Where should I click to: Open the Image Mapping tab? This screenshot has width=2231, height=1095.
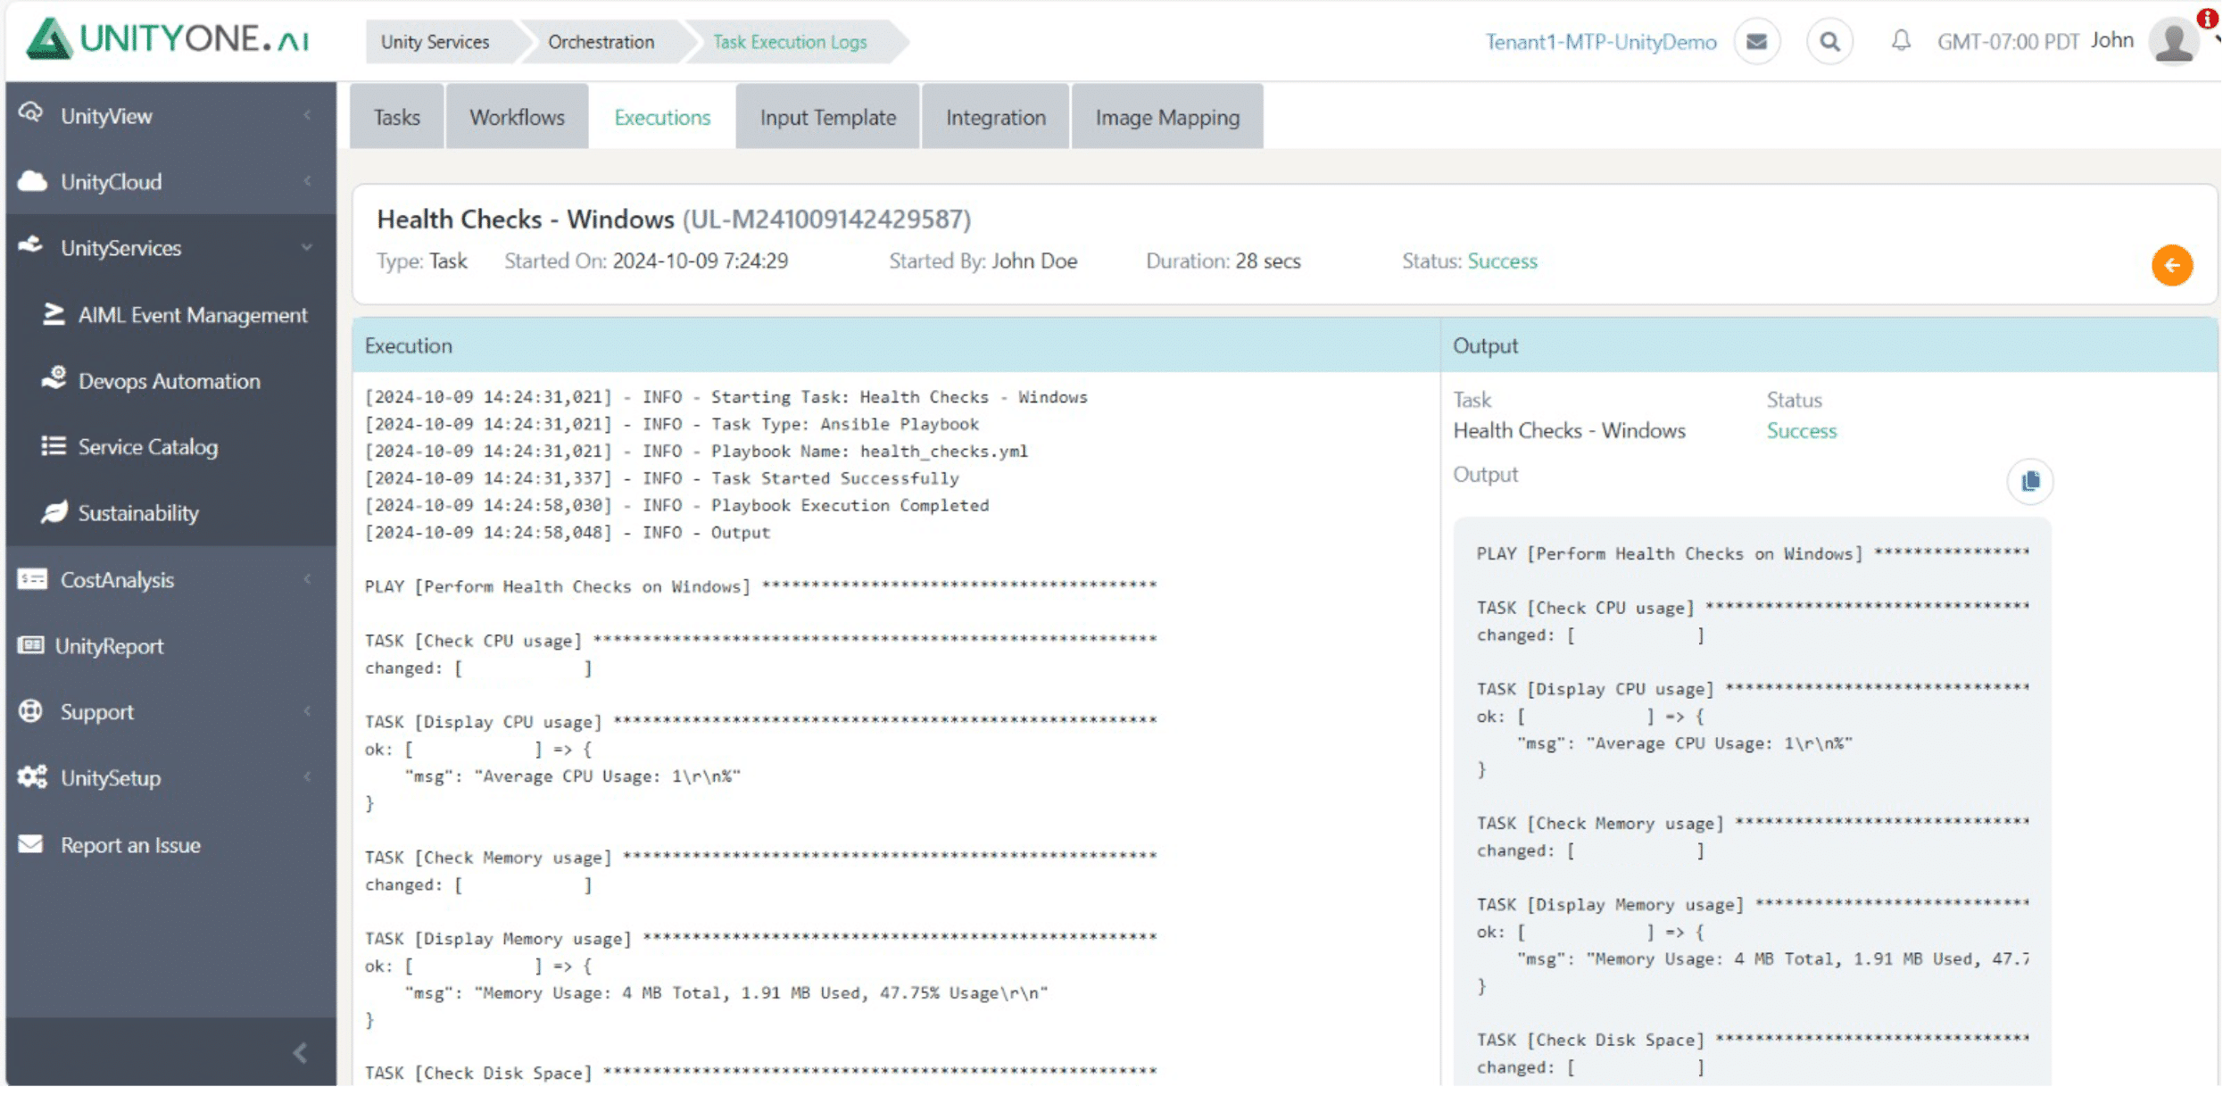[x=1167, y=117]
